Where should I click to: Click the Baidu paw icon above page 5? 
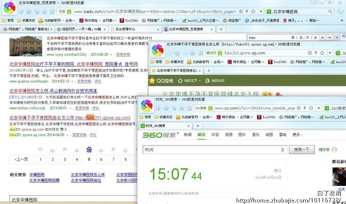tap(89, 150)
